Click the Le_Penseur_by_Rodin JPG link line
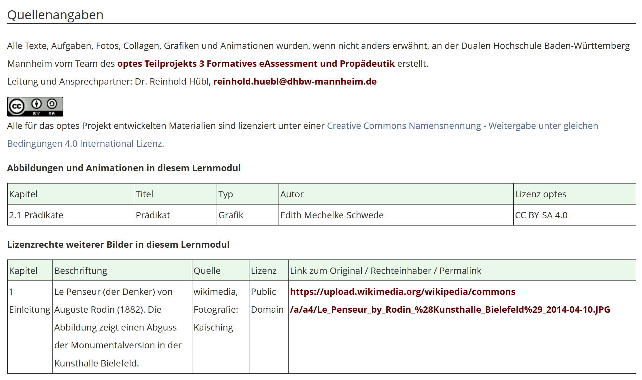 (450, 310)
